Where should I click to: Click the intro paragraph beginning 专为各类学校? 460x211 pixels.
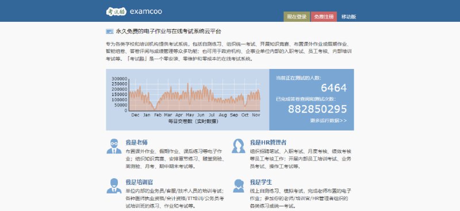click(229, 51)
